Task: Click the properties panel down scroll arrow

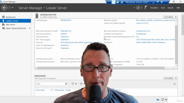Action: click(x=176, y=66)
